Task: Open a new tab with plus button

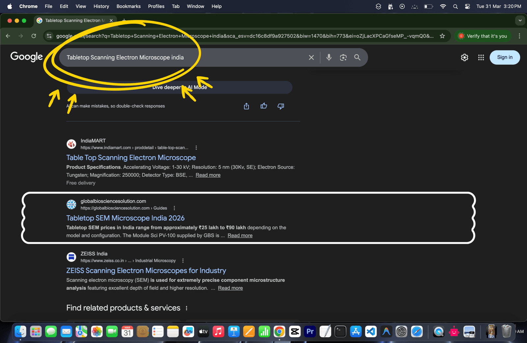Action: [x=124, y=20]
